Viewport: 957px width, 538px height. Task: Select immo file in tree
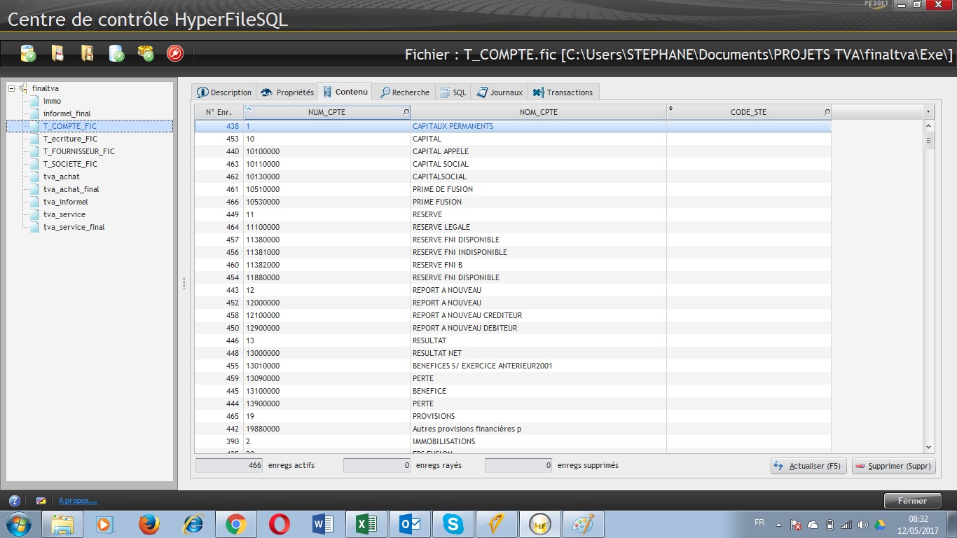(x=52, y=101)
